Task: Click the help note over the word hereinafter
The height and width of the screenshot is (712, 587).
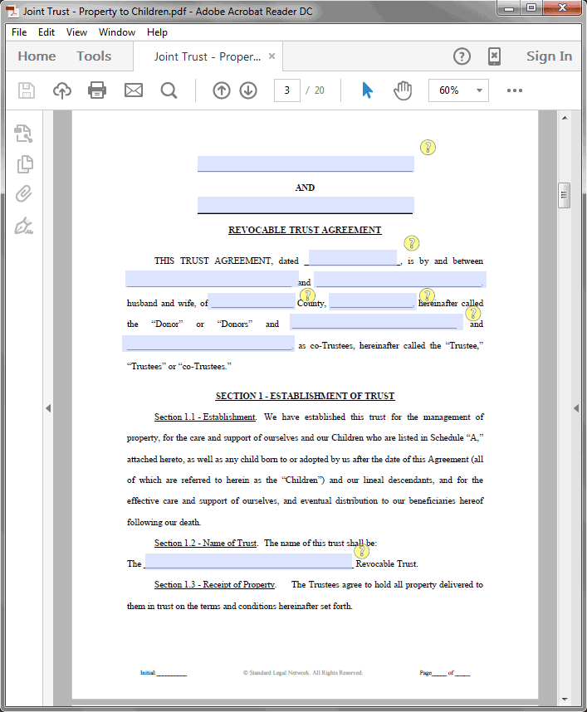Action: point(427,295)
